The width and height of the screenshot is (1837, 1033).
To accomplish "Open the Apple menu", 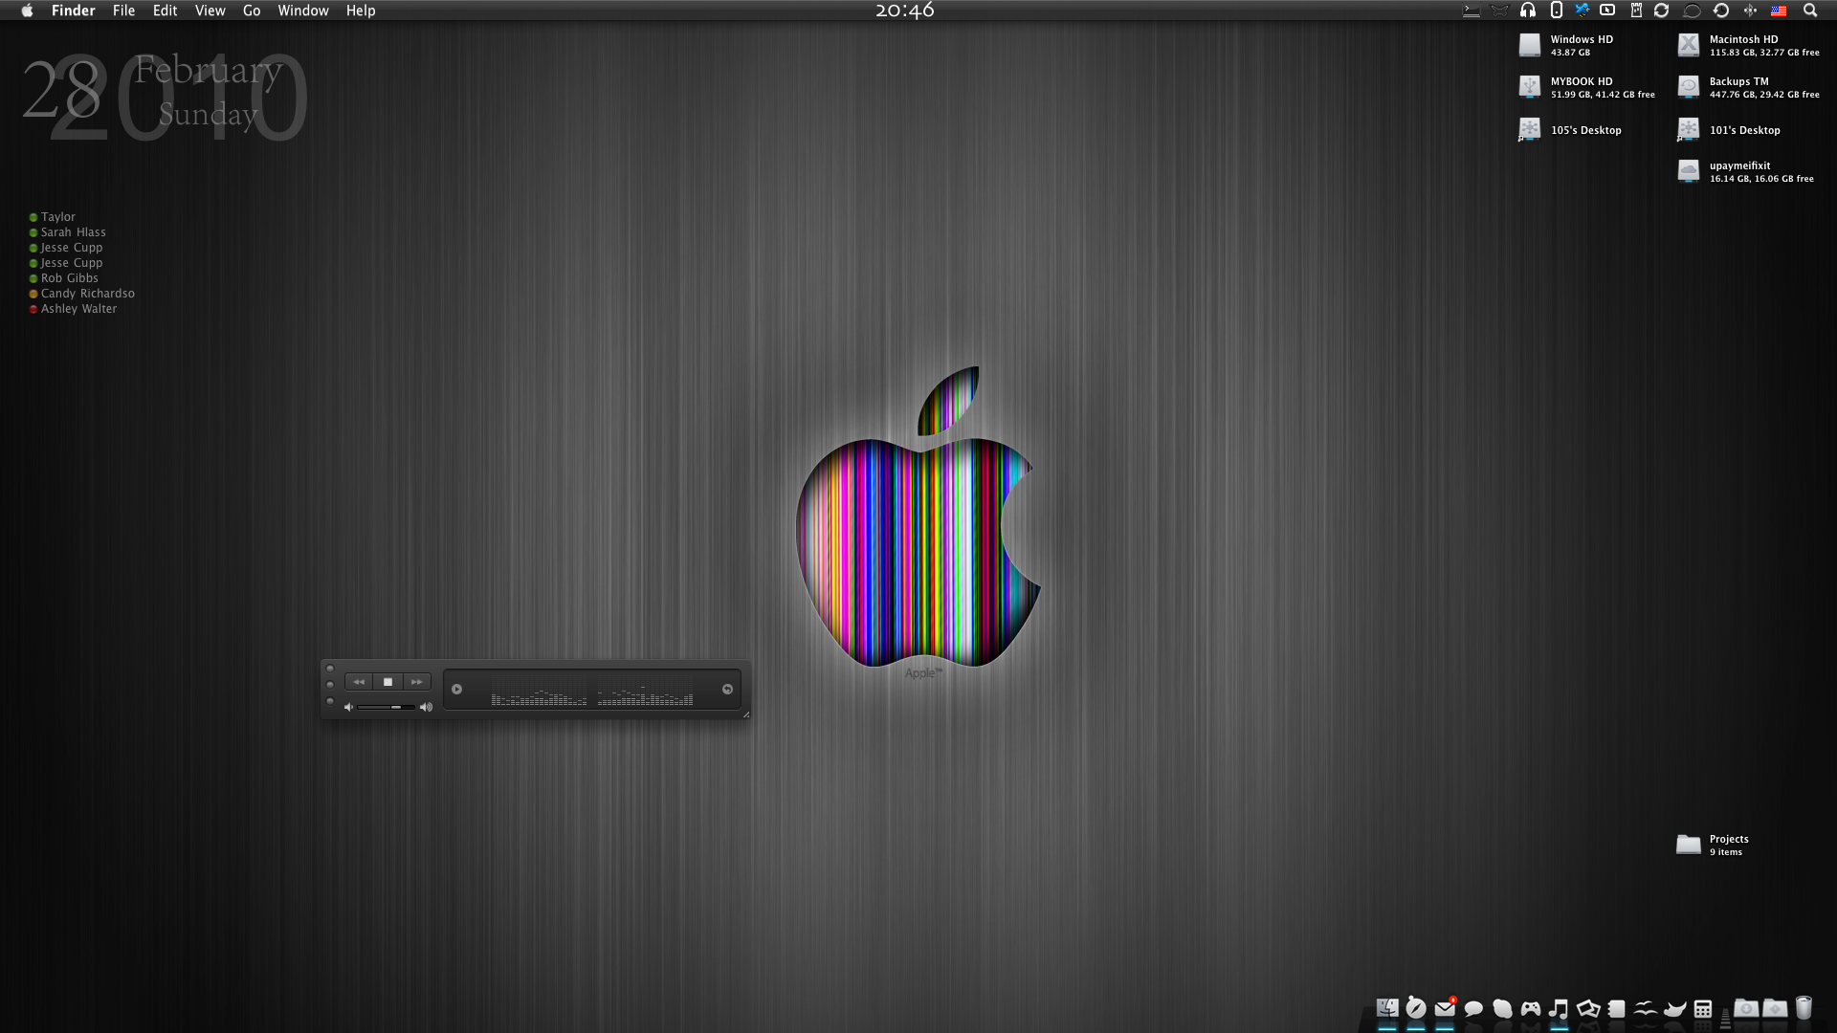I will pos(27,11).
